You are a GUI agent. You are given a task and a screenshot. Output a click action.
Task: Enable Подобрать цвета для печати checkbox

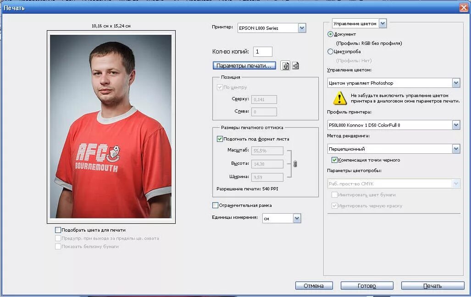58,230
